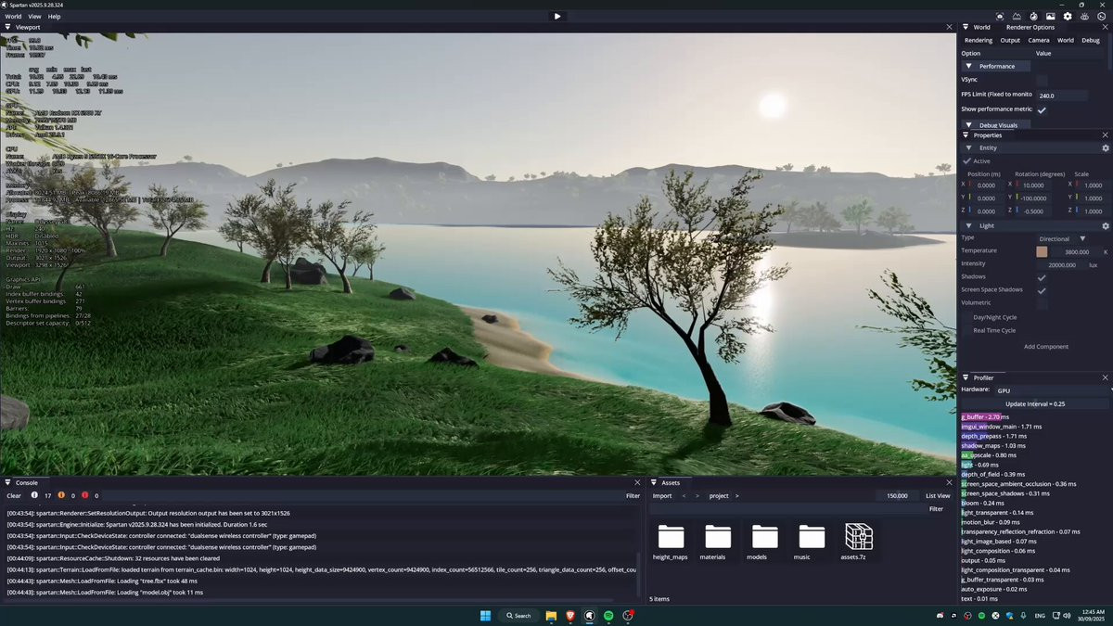Click the assets Import button
The image size is (1113, 626).
(662, 496)
